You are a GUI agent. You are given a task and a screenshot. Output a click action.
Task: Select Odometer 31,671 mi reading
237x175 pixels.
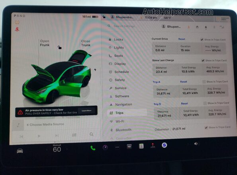click(170, 129)
